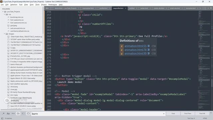Open animation.html:55 in side-by-side icon
Screen dimensions: 213x120
(x=148, y=46)
